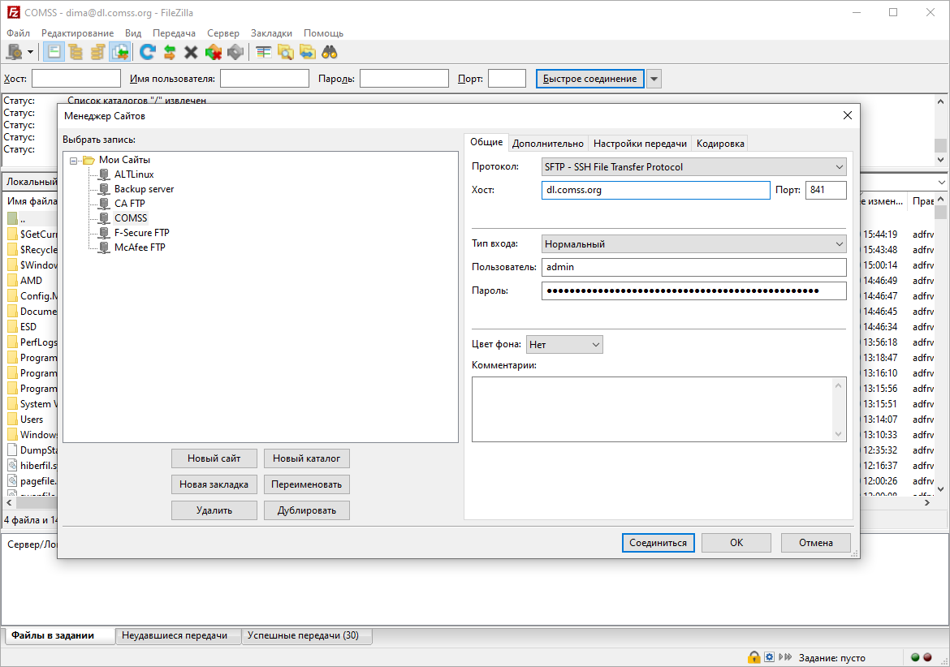
Task: Open the Передача menu
Action: pyautogui.click(x=174, y=33)
